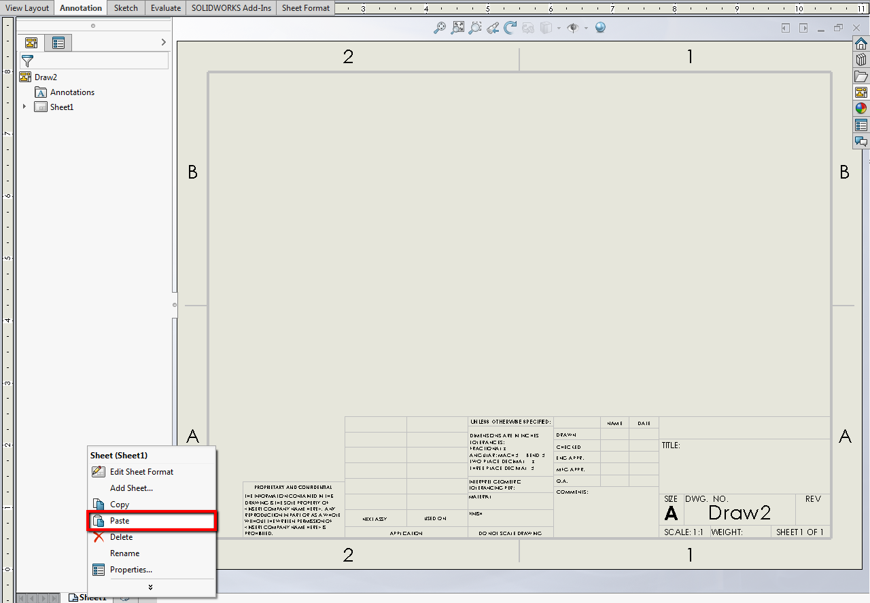Open Hide/Show Items dropdown arrow
The width and height of the screenshot is (870, 603).
point(585,29)
